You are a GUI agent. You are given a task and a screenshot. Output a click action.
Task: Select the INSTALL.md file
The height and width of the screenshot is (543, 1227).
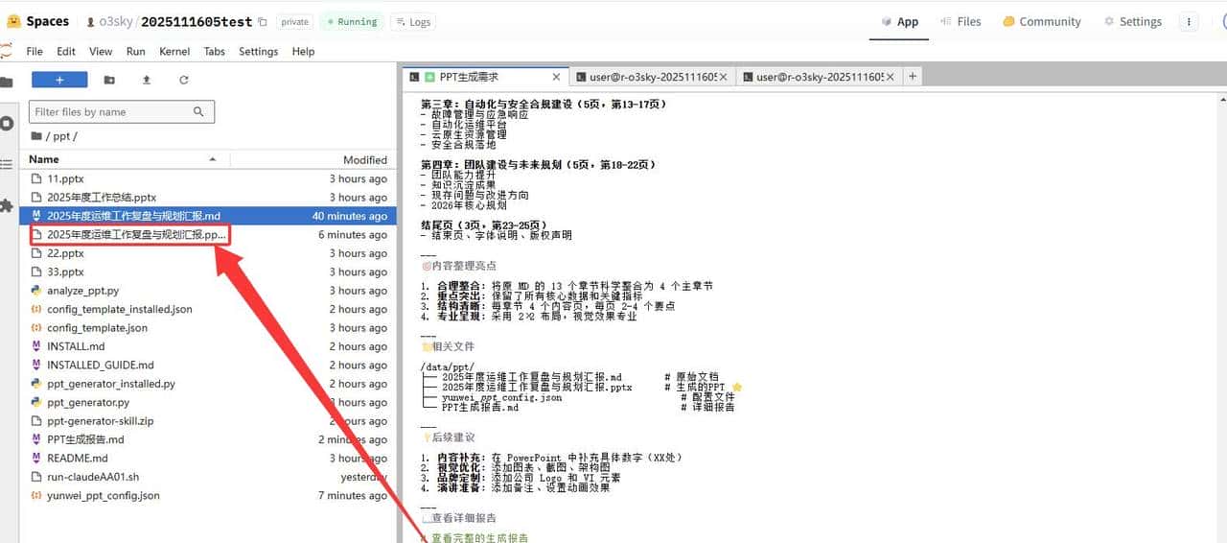(x=207, y=346)
